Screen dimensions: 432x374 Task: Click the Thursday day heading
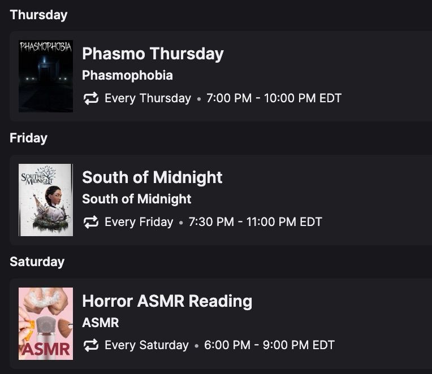coord(38,15)
